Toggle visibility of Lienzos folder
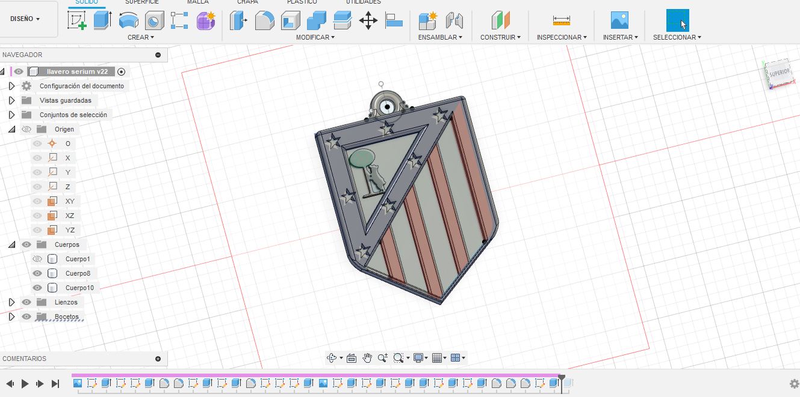 pyautogui.click(x=26, y=302)
